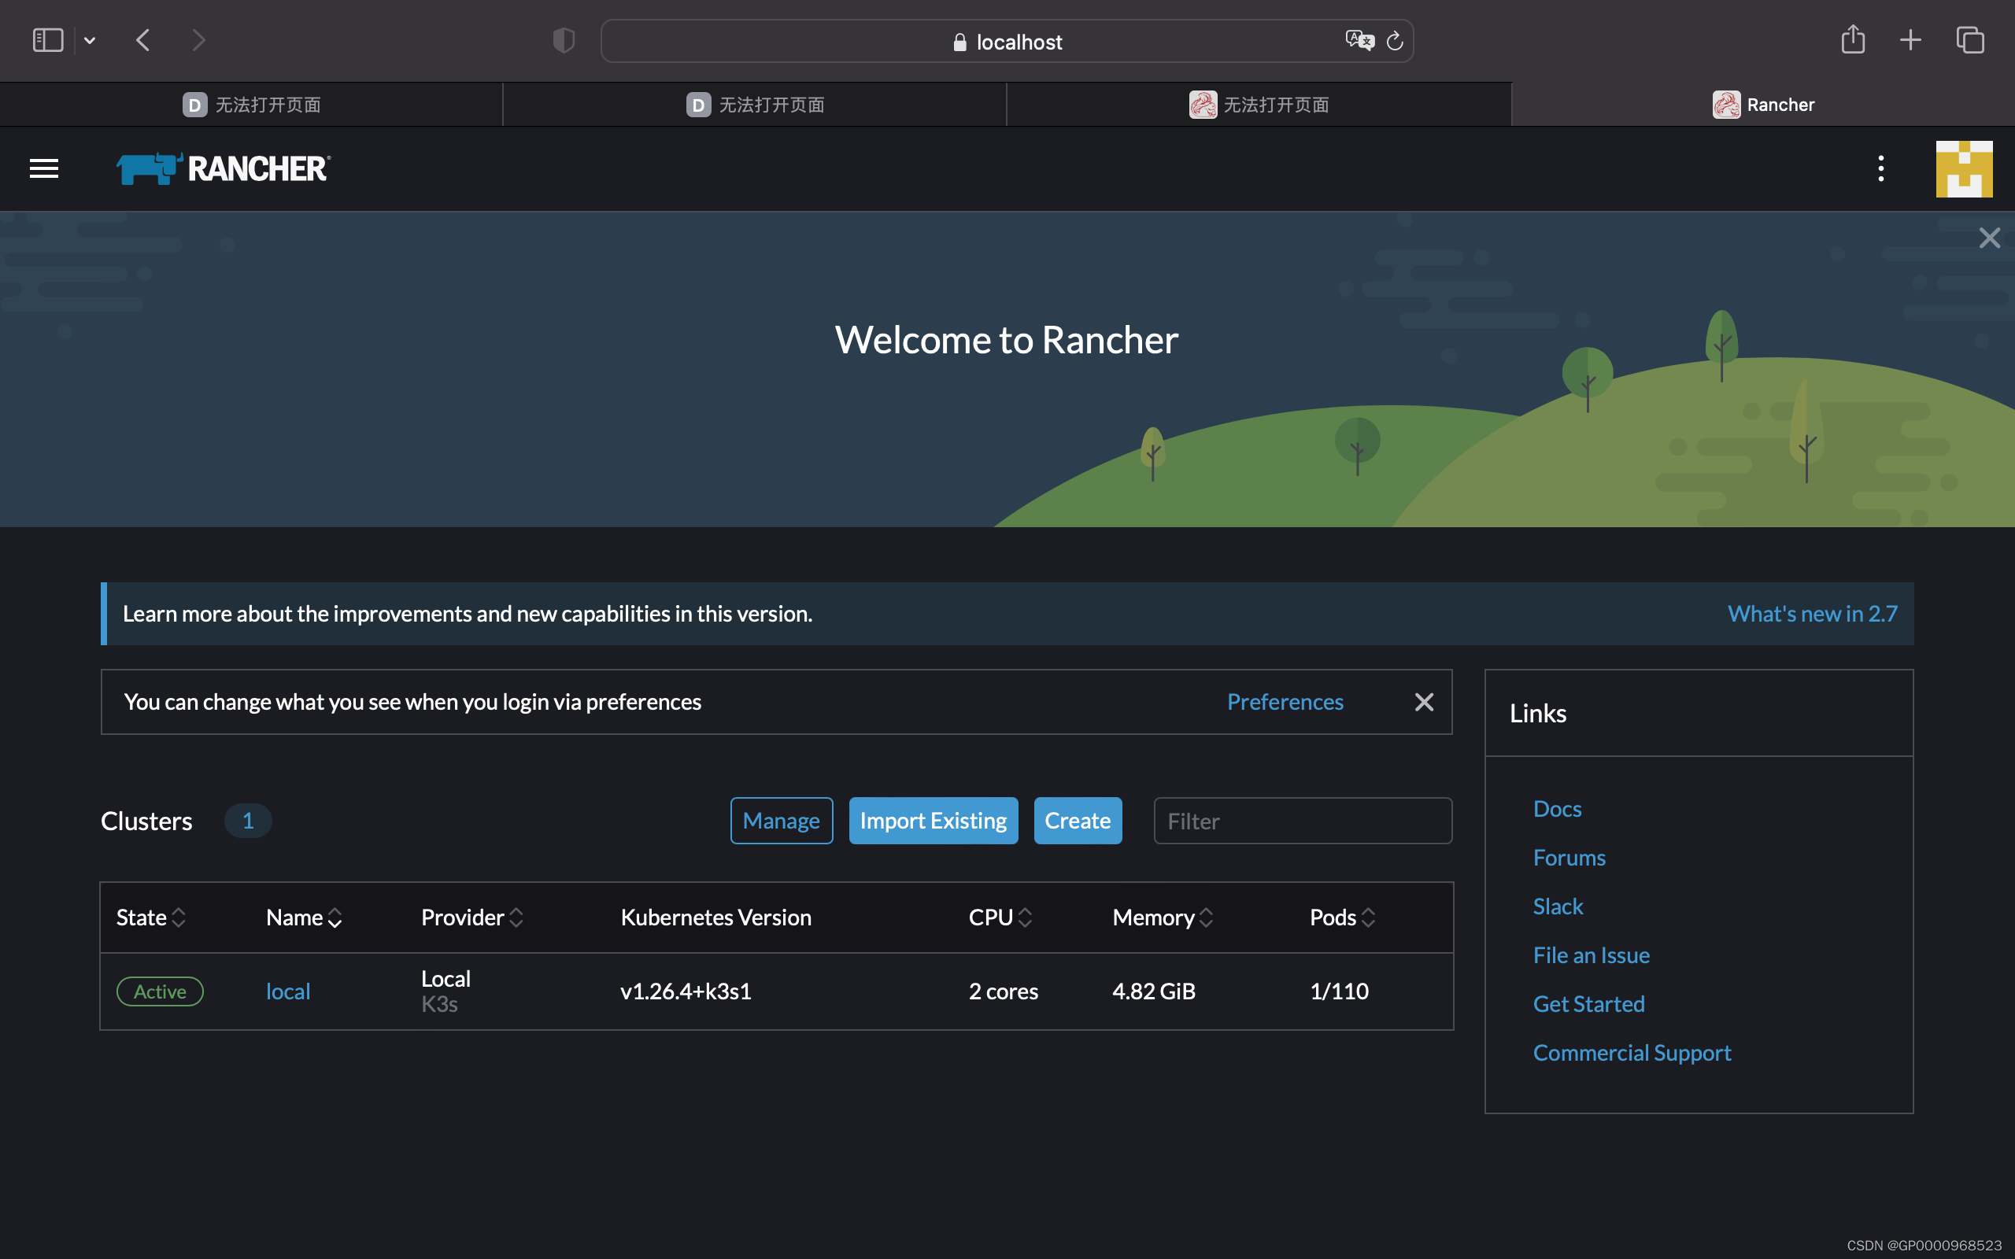Click the 1/110 pods value
This screenshot has width=2015, height=1259.
pyautogui.click(x=1338, y=991)
